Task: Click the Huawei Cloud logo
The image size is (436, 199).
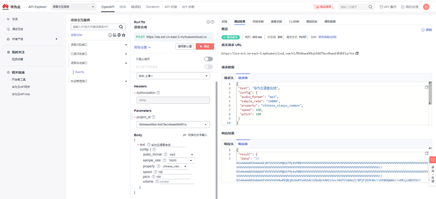Action: (x=11, y=7)
